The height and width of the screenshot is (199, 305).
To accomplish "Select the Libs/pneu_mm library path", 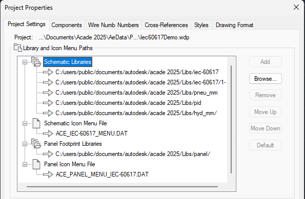I will (x=136, y=93).
